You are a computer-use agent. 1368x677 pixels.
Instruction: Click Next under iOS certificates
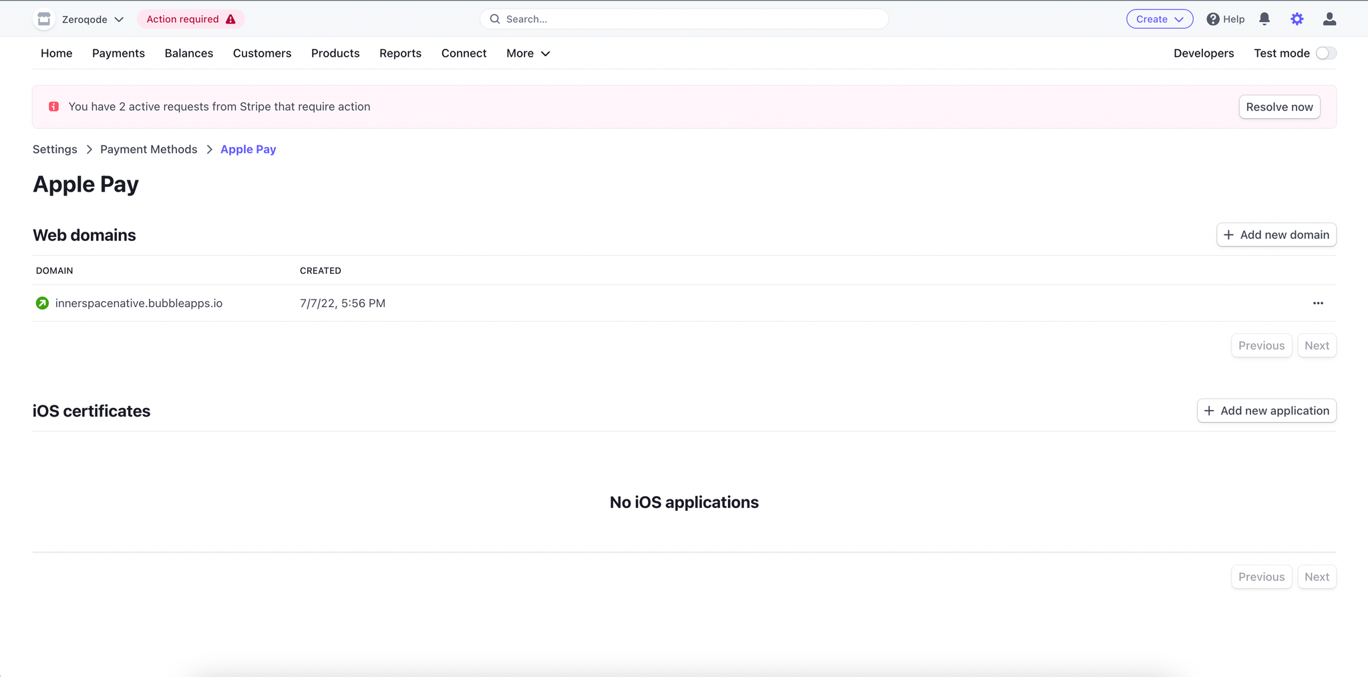click(x=1317, y=577)
